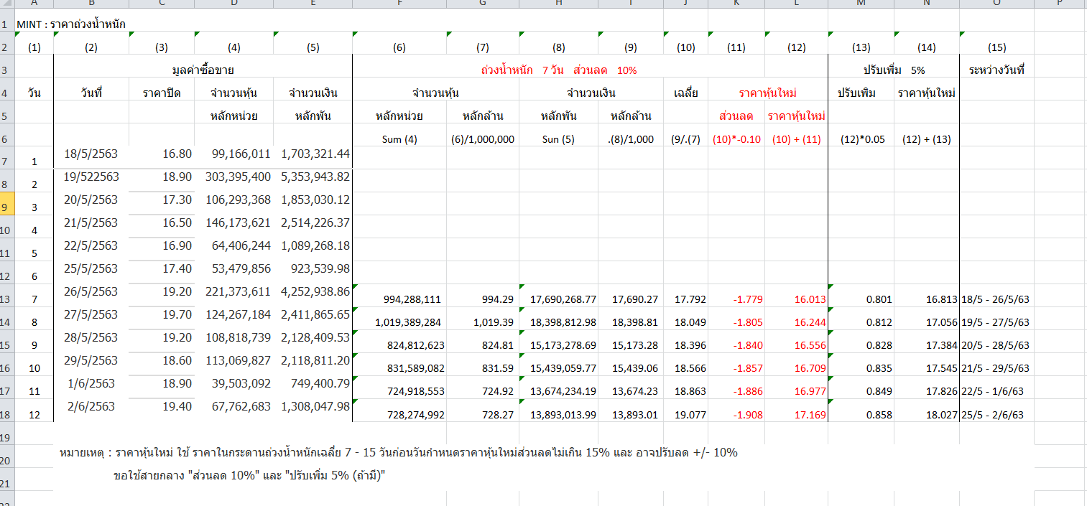Select the adjusted new price '18.027'
Viewport: 1087px width, 506px height.
pos(942,415)
